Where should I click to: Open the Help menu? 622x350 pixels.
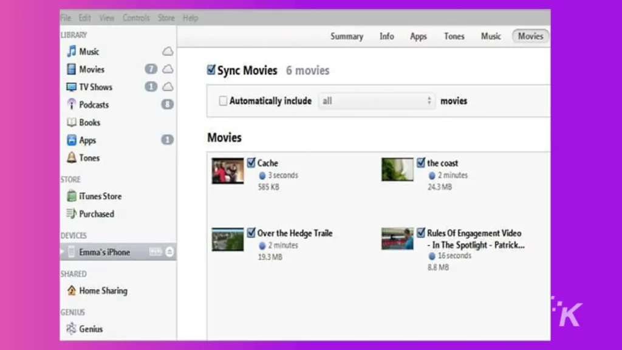[x=190, y=18]
